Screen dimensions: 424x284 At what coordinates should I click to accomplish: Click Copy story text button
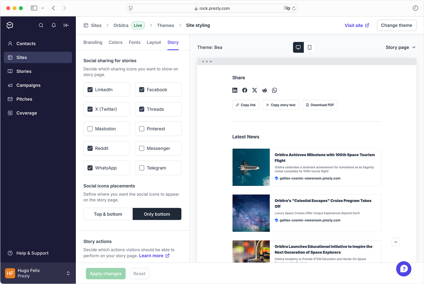click(x=281, y=105)
